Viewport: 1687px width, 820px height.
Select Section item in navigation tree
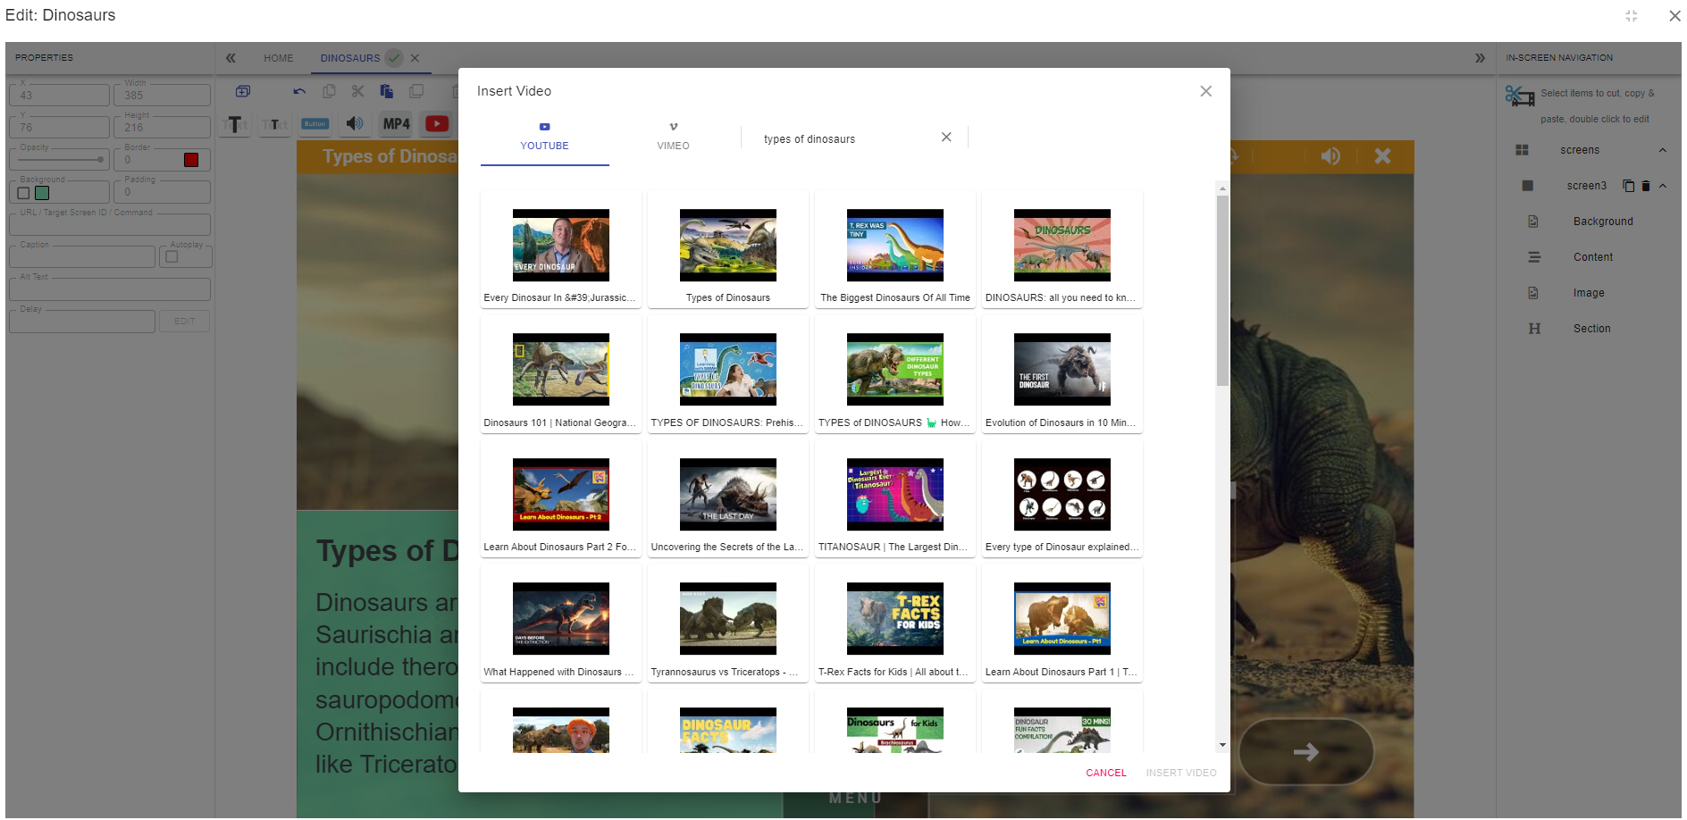1592,329
